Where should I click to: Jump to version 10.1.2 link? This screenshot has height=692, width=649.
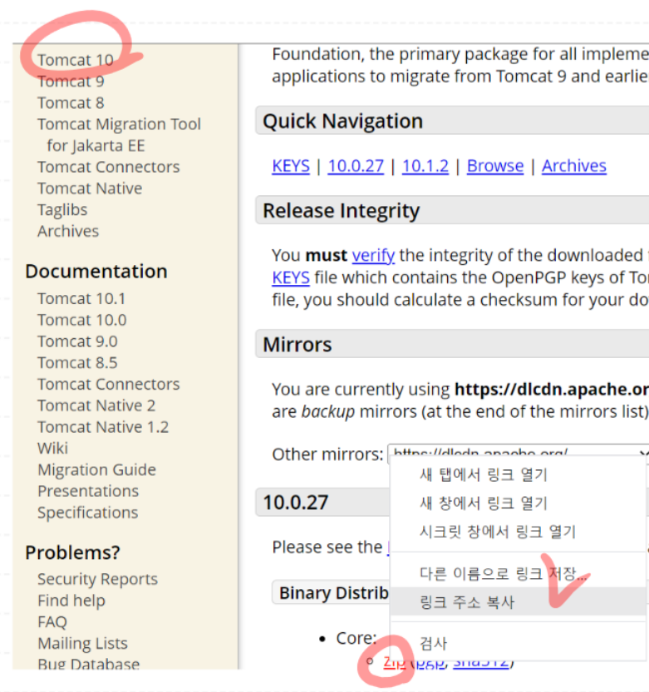click(x=425, y=166)
